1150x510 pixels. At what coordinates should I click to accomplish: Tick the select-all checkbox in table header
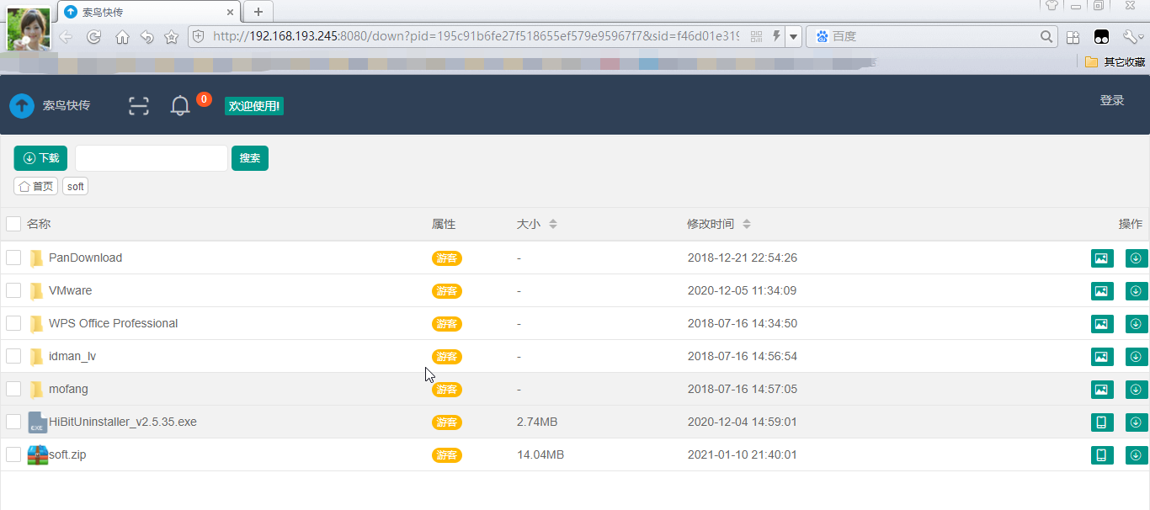[x=13, y=224]
